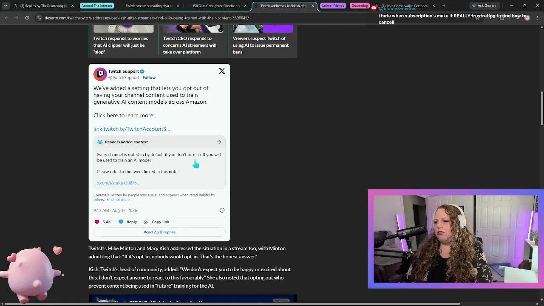This screenshot has width=544, height=306.
Task: Close the Replies by TheQuartering tab
Action: point(72,6)
